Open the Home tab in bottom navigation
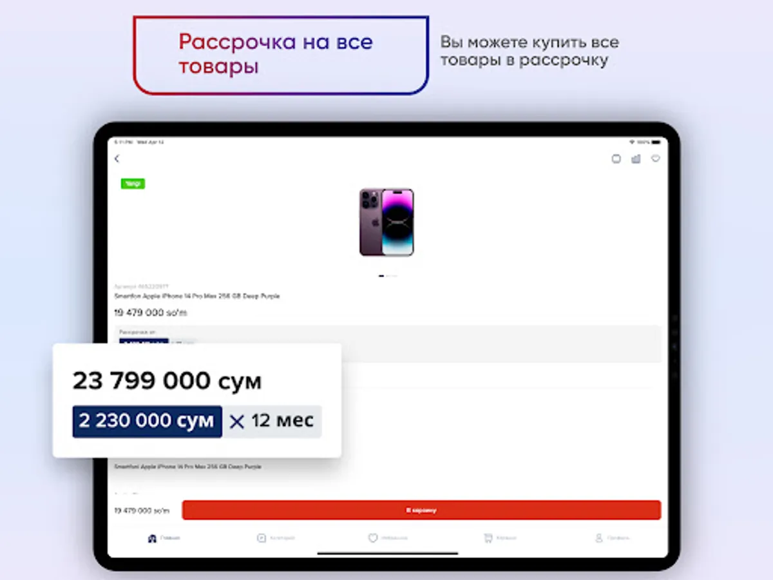 (x=164, y=538)
